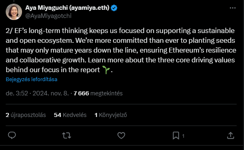The image size is (244, 150).
Task: Click the repost arrows icon
Action: [x=67, y=135]
